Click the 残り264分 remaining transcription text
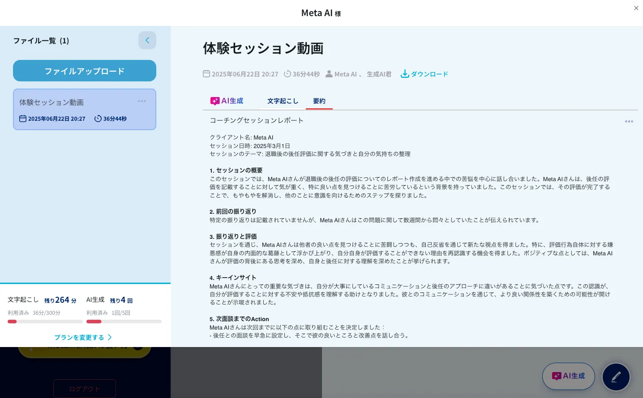 60,300
